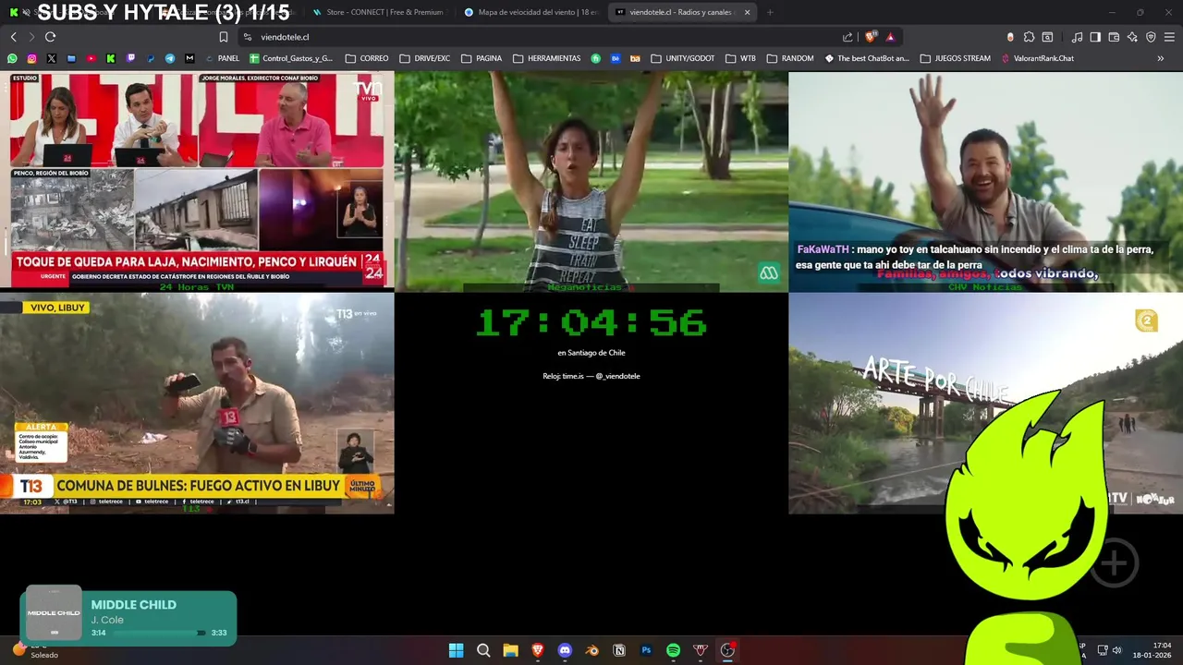Open the Twitch bookmark icon
Screen dimensions: 1183x665
click(130, 58)
